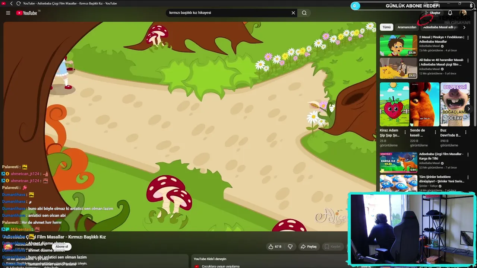The height and width of the screenshot is (268, 477).
Task: Open the account avatar menu
Action: pos(463,13)
